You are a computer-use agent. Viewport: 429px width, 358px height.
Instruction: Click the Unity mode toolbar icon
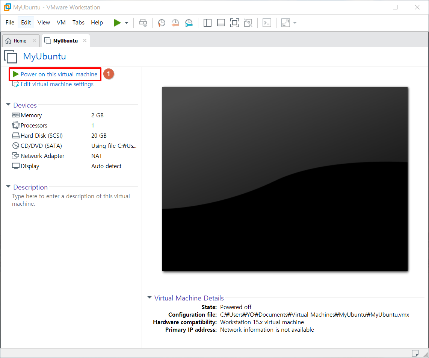248,23
